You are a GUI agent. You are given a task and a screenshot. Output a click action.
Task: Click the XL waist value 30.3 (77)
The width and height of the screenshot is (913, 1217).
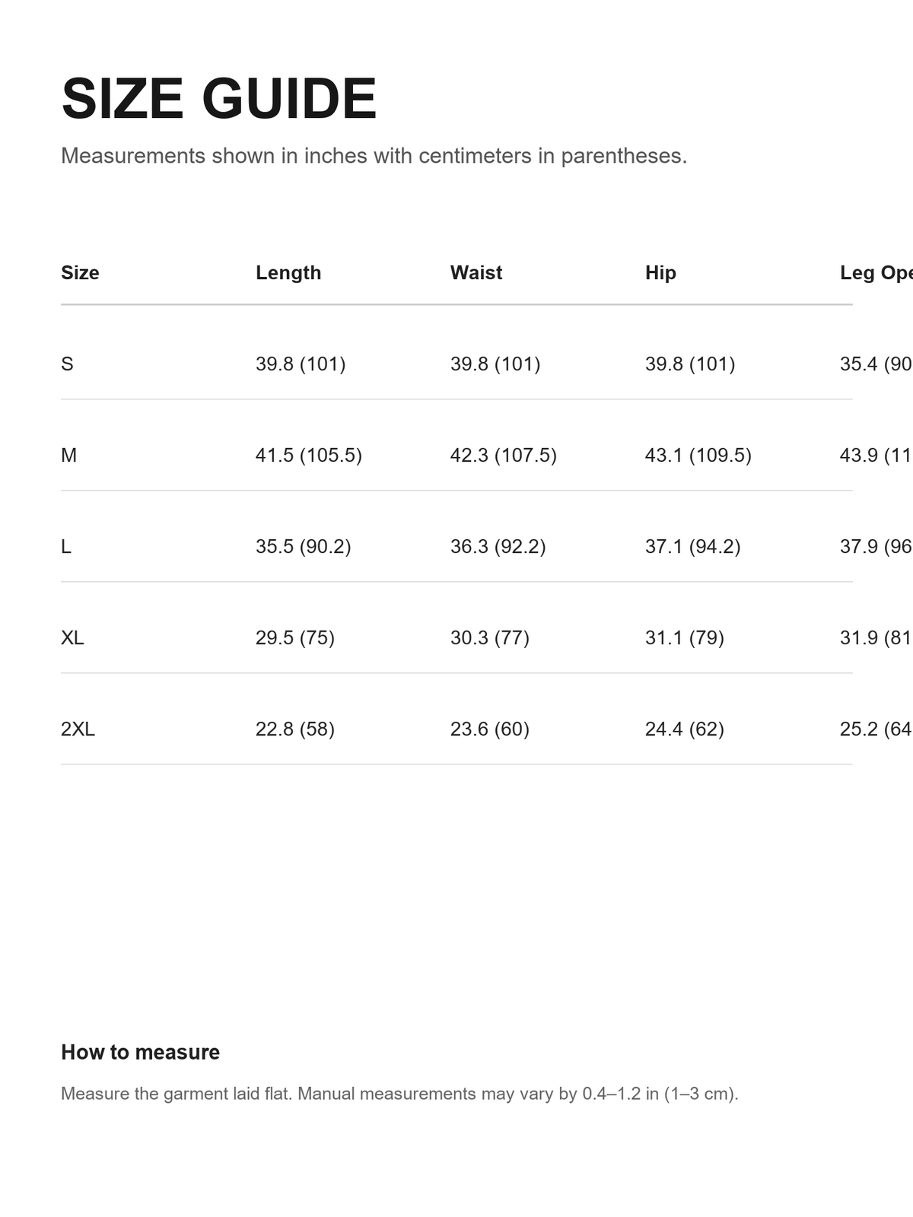click(x=490, y=637)
